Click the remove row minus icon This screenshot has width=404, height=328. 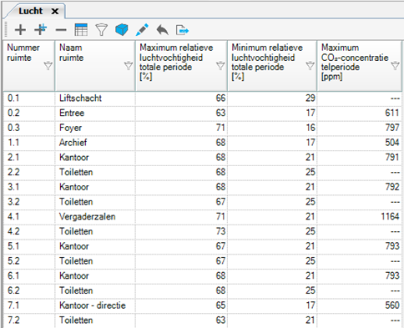click(61, 30)
